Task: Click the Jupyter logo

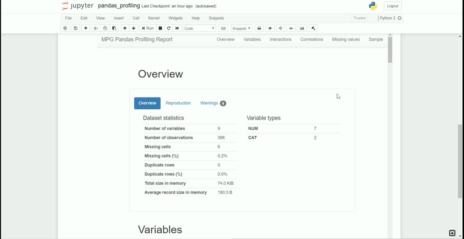Action: (77, 6)
